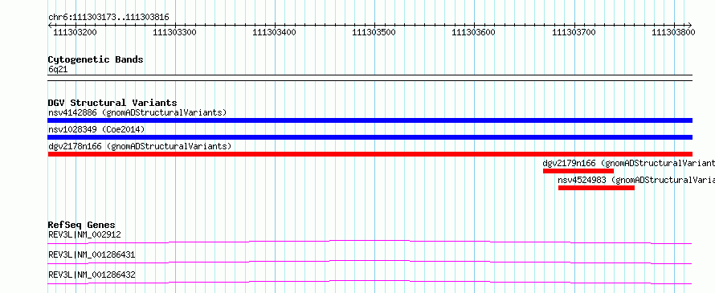Click the 111303500 ruler tick mark
The width and height of the screenshot is (715, 293).
pos(374,26)
